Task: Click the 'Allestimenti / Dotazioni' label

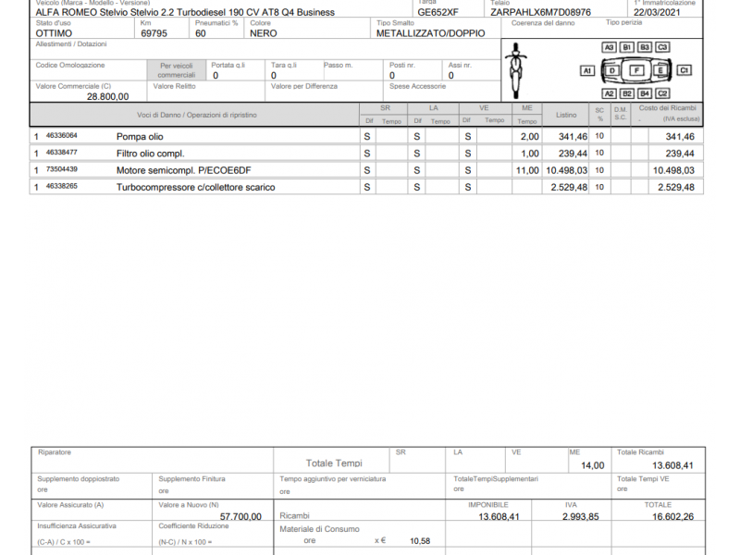Action: click(71, 43)
